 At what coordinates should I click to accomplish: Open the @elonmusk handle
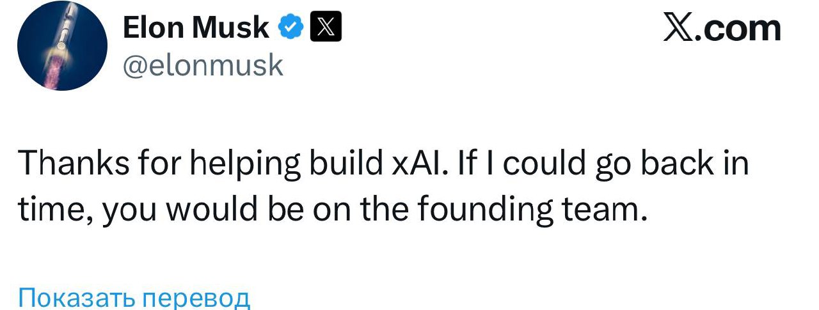coord(202,65)
